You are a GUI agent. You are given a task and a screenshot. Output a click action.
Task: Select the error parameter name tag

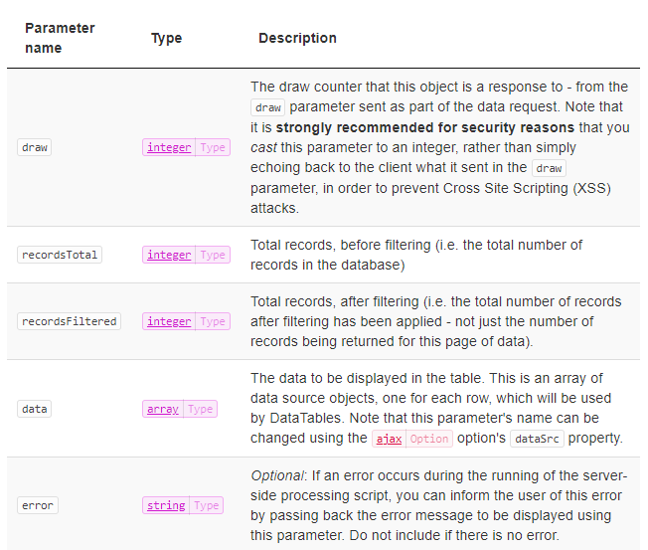click(38, 506)
